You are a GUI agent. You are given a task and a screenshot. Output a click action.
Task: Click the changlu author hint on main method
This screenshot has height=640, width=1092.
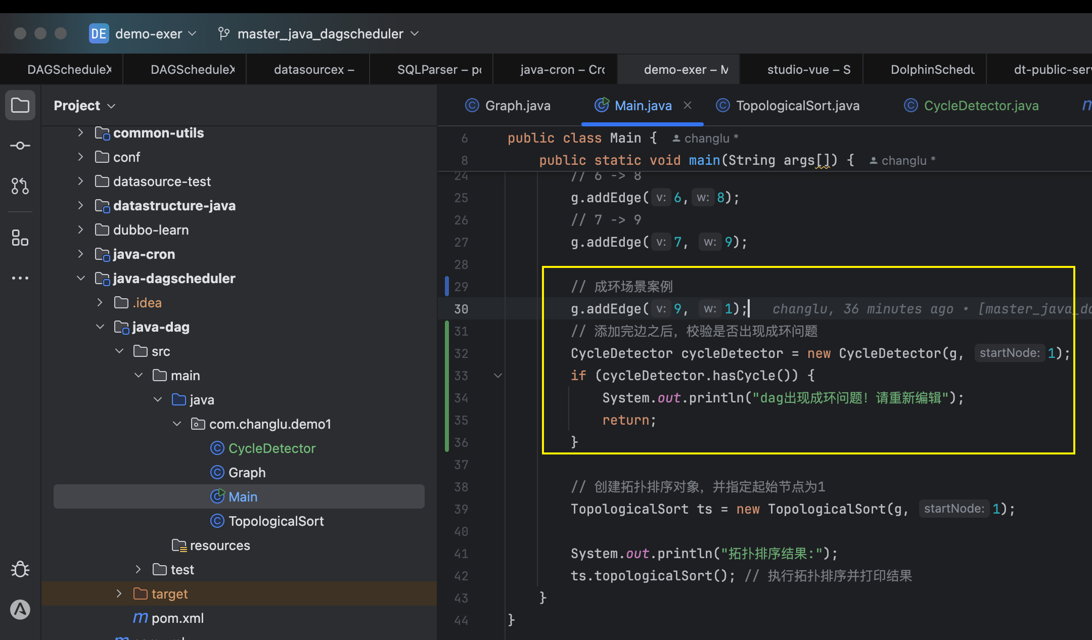pos(903,161)
